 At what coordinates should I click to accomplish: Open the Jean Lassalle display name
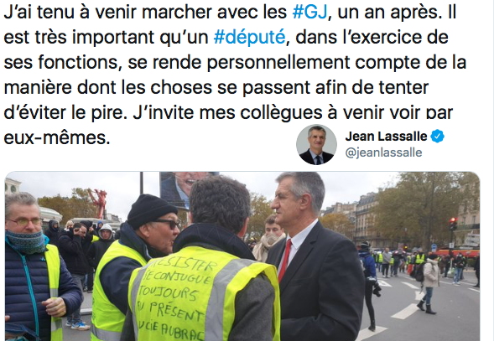point(386,137)
